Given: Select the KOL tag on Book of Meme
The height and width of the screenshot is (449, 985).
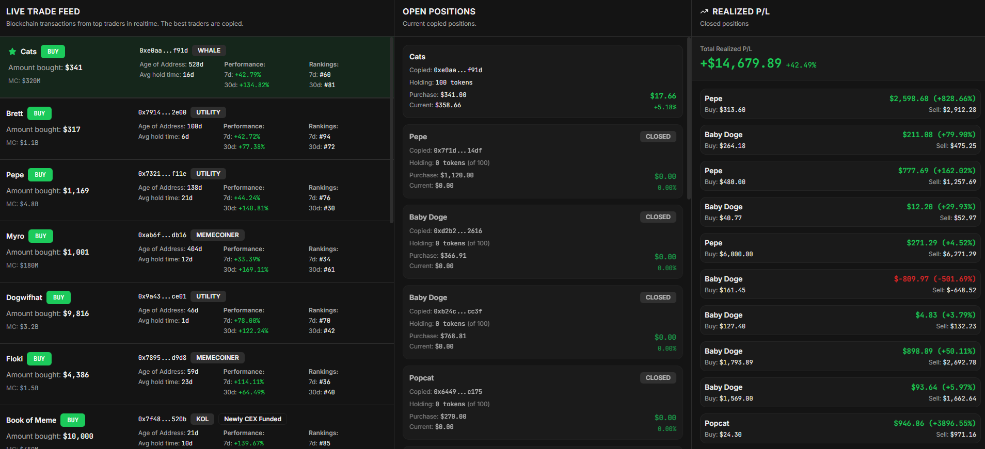Looking at the screenshot, I should pos(202,419).
